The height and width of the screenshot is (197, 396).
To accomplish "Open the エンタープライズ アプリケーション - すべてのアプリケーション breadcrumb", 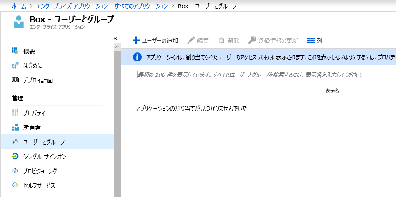I will pos(102,6).
